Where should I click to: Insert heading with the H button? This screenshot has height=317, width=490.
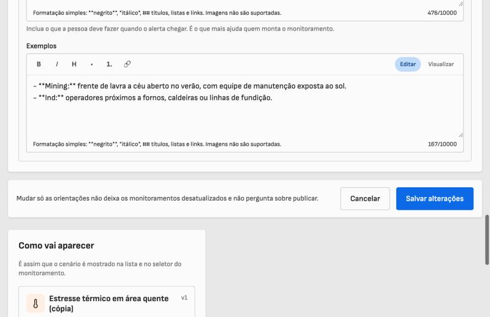pos(74,64)
